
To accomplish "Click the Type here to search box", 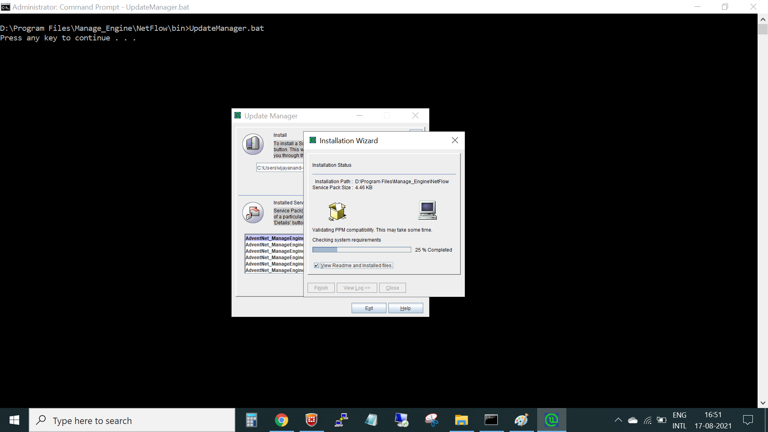I will coord(132,421).
